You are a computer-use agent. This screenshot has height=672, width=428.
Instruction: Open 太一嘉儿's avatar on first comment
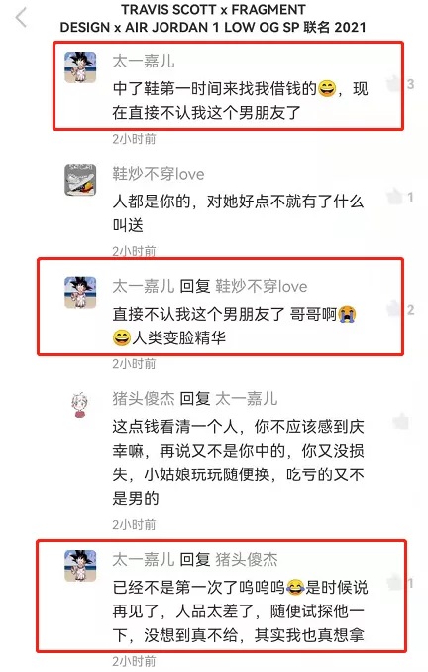tap(80, 67)
